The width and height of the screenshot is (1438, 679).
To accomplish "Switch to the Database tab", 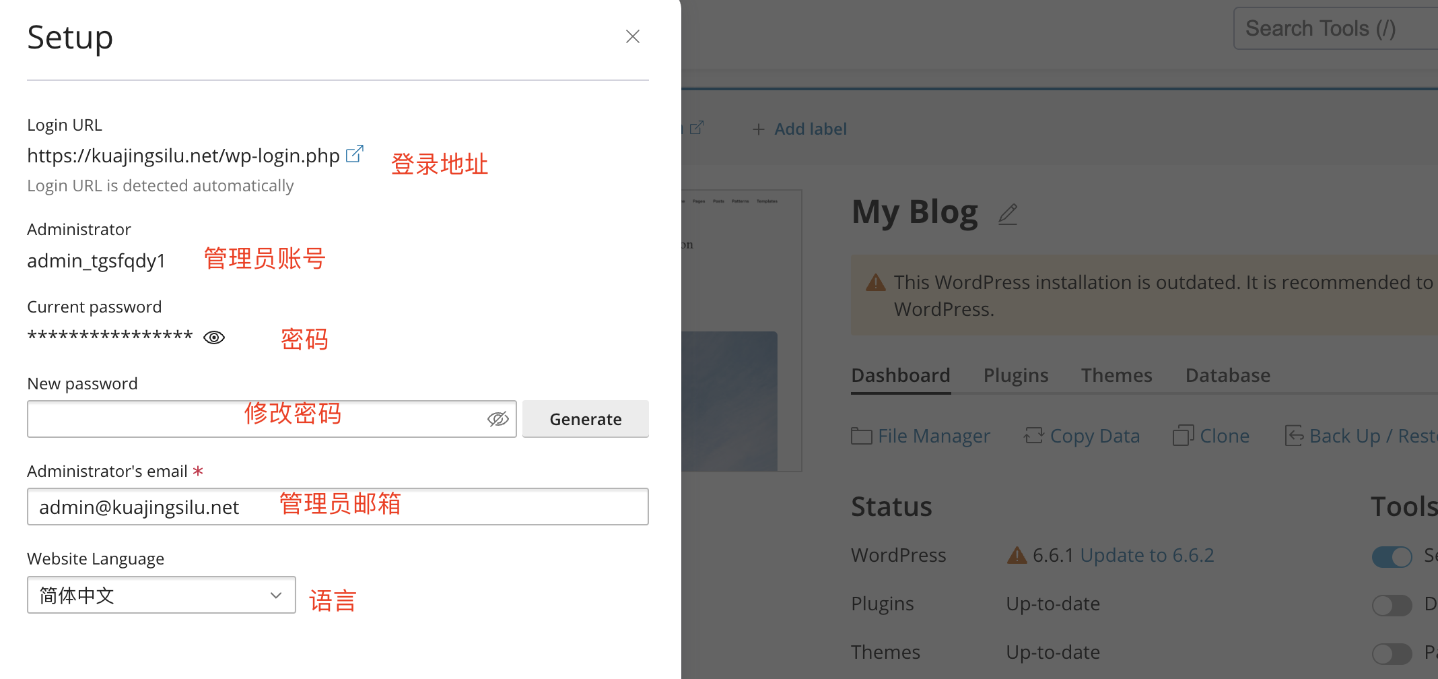I will coord(1228,375).
